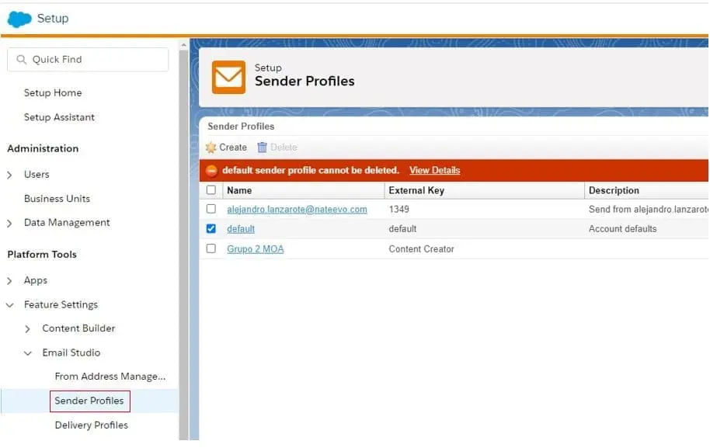This screenshot has width=710, height=448.
Task: Open the Grupo 2 MOA profile link
Action: [255, 249]
